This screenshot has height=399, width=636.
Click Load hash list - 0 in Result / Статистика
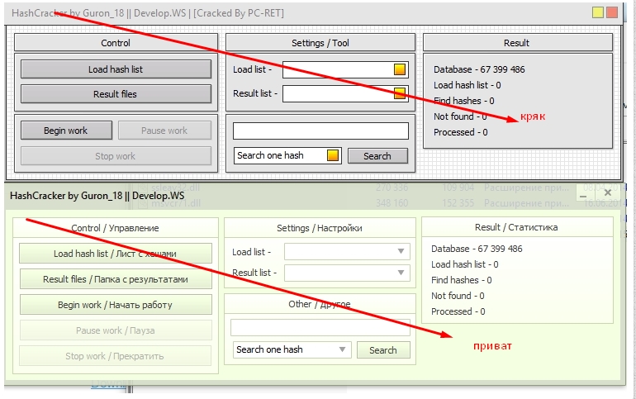464,264
